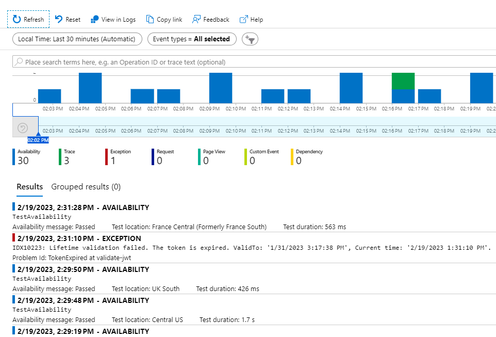This screenshot has width=496, height=337.
Task: Select 'Test duration: 563 ms' text
Action: point(315,227)
